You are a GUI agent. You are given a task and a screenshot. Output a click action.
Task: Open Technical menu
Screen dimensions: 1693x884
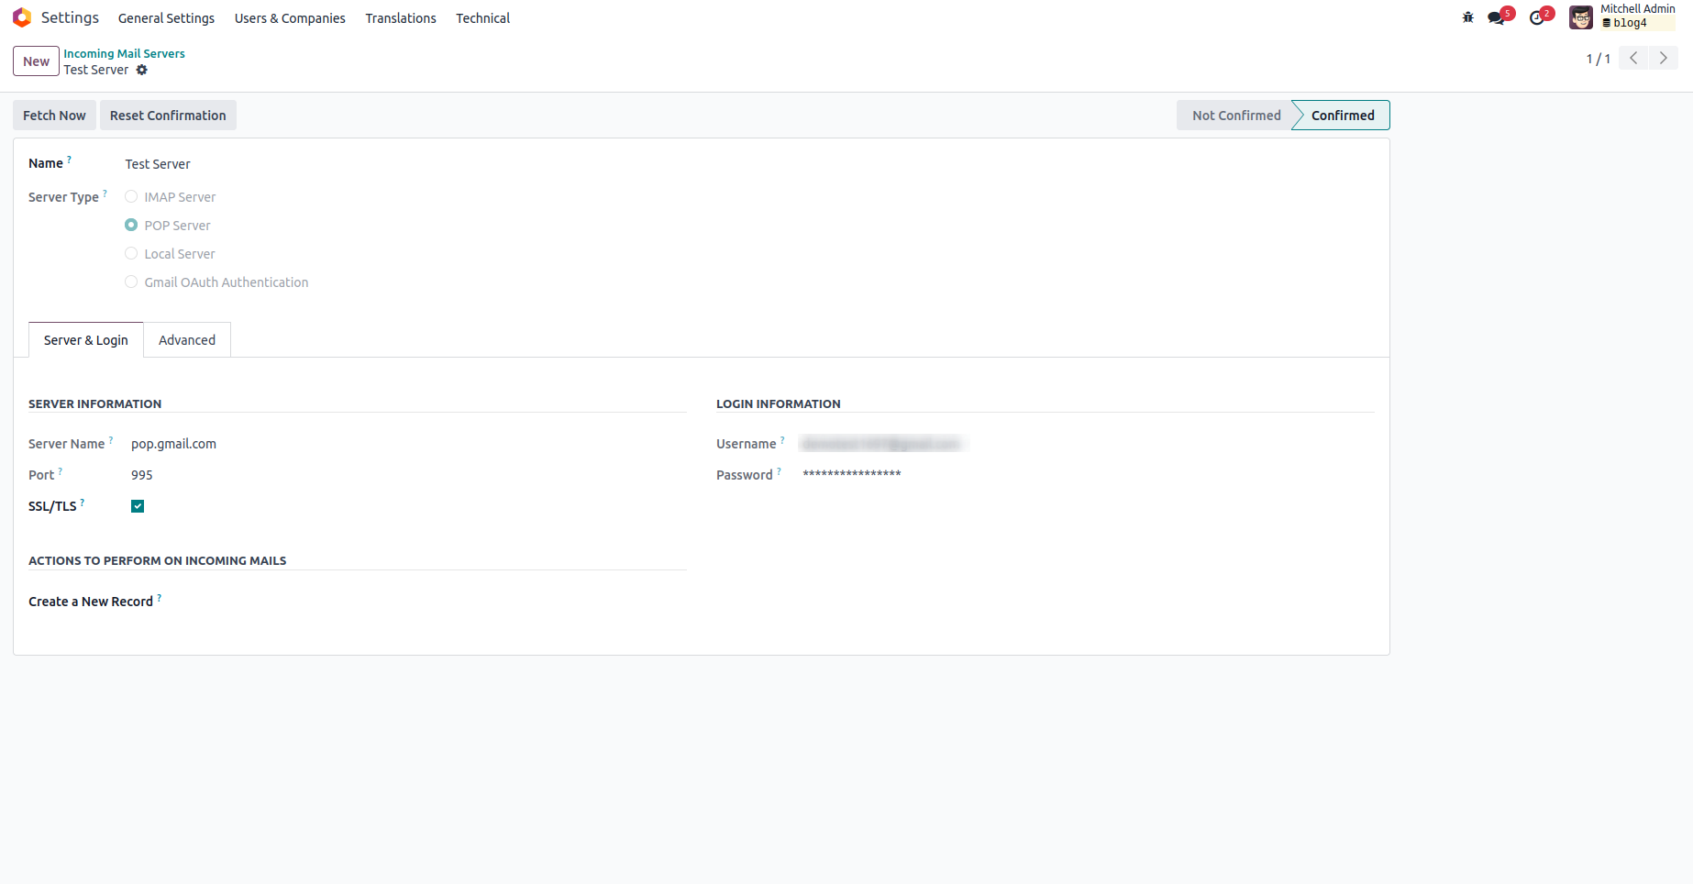pyautogui.click(x=483, y=18)
